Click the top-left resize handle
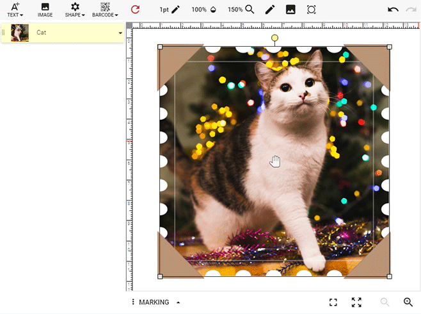This screenshot has width=421, height=314. (x=160, y=47)
